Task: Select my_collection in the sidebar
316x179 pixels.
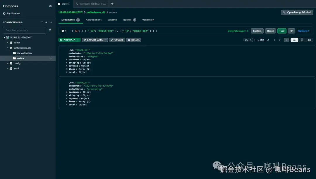Action: pos(24,53)
